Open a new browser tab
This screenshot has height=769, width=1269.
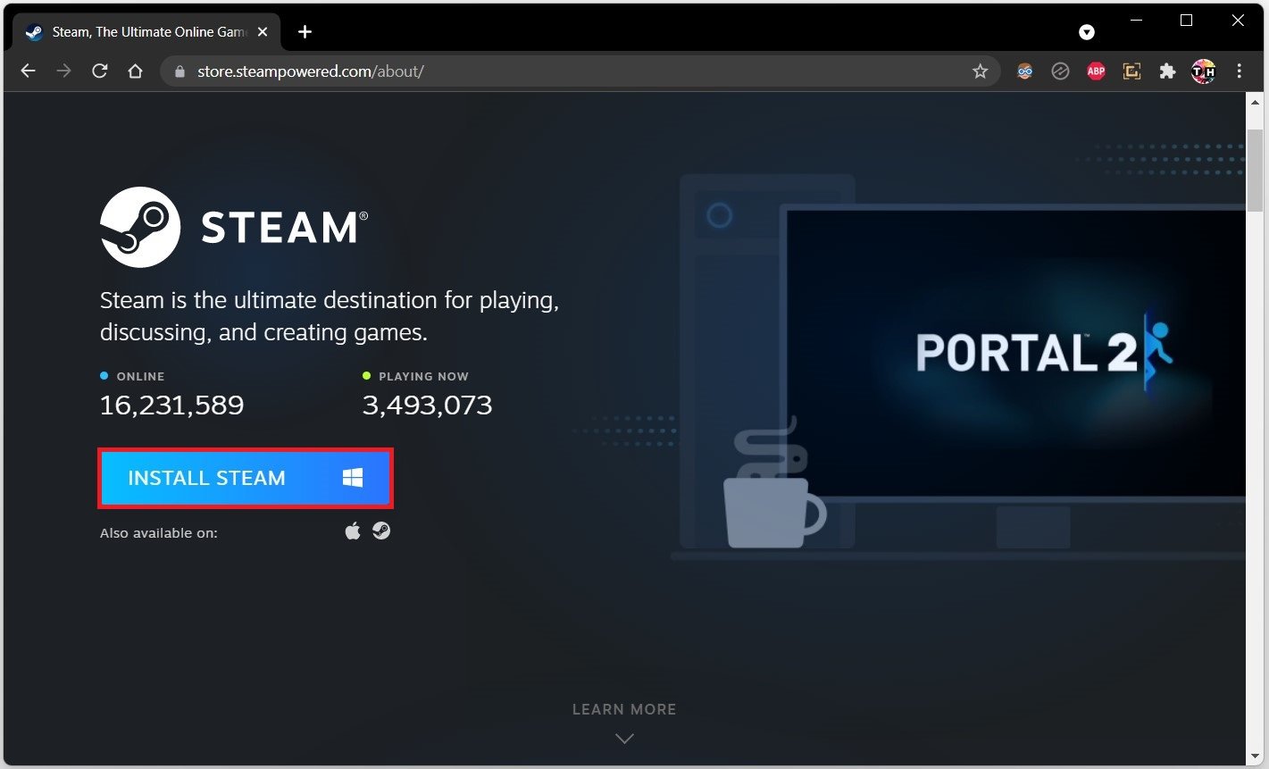pos(305,32)
